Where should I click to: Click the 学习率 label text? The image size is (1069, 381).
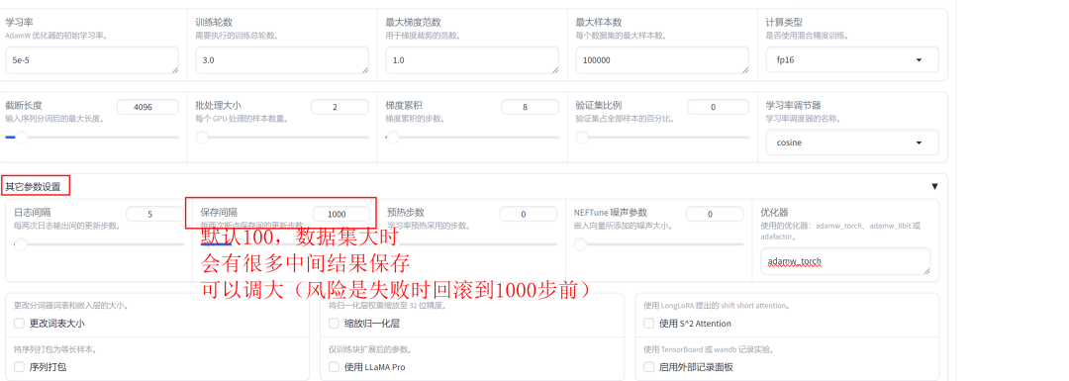(x=19, y=23)
